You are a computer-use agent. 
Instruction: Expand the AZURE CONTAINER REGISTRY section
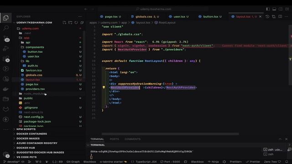coord(37,143)
